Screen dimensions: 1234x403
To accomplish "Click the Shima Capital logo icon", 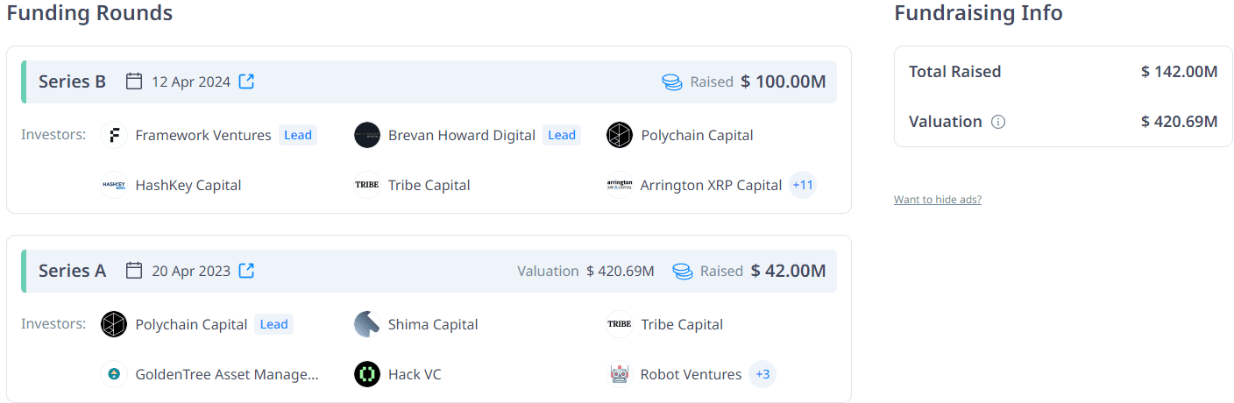I will tap(367, 324).
